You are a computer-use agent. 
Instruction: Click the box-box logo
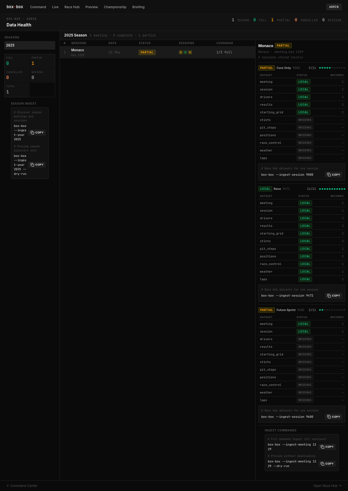15,7
